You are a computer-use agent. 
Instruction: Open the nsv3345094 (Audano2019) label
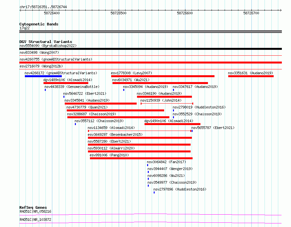click(145, 87)
